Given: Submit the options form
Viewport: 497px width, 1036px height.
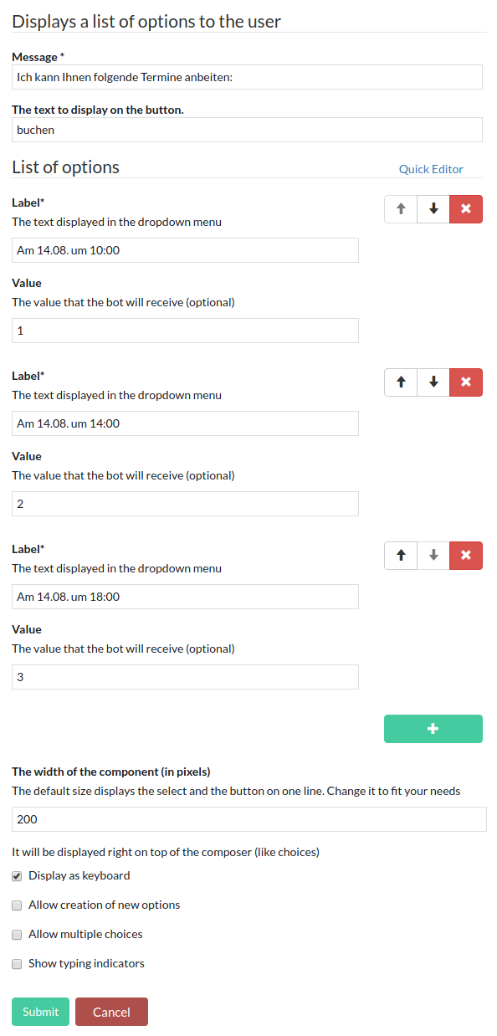Looking at the screenshot, I should (x=40, y=1011).
